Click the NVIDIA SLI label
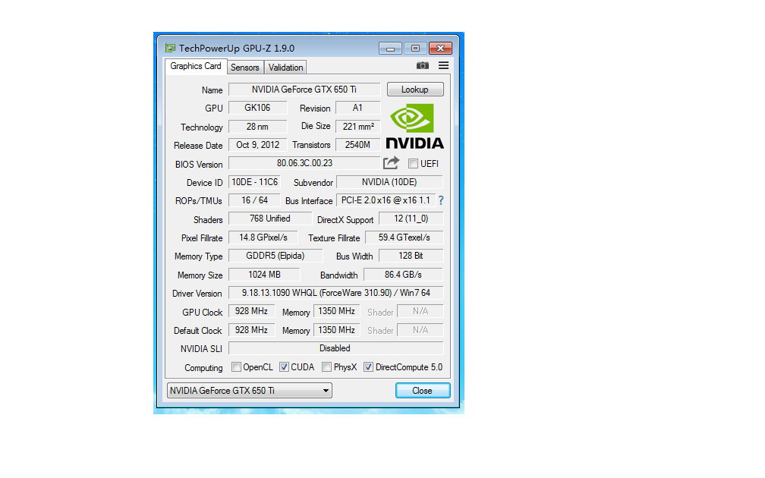The image size is (765, 478). point(201,349)
